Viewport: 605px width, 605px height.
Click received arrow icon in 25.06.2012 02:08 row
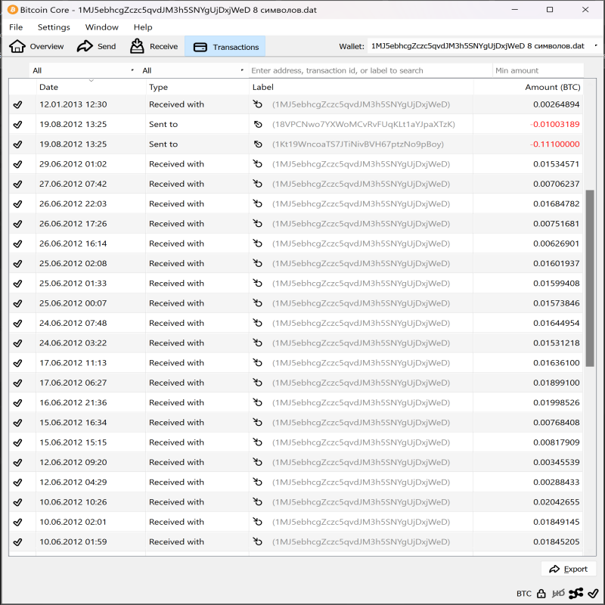257,262
